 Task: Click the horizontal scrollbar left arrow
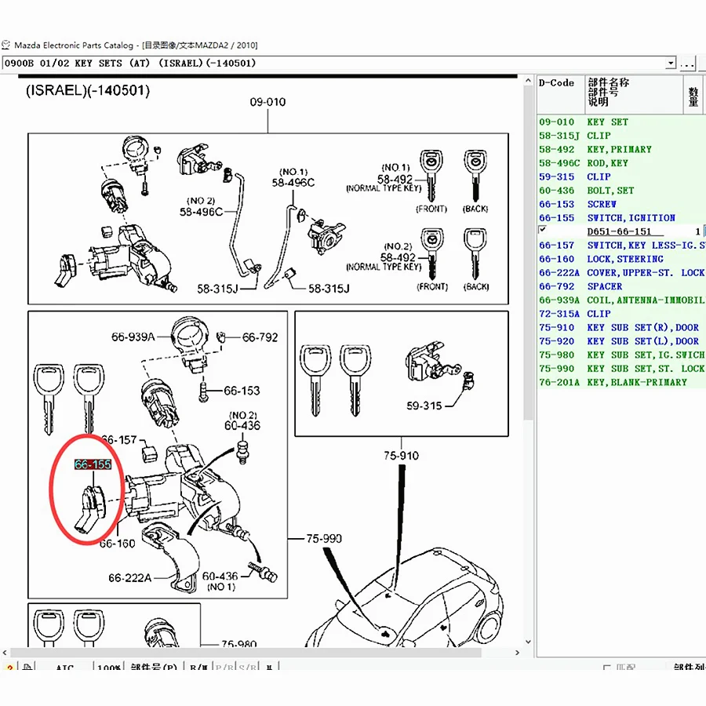click(5, 653)
